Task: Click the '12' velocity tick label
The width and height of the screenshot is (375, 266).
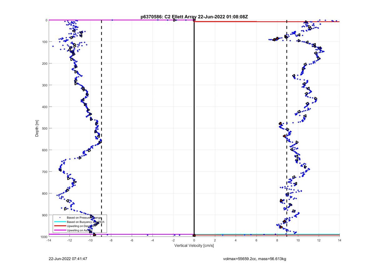Action: 319,240
